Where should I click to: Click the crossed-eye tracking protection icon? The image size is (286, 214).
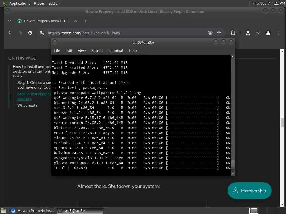pos(210,33)
